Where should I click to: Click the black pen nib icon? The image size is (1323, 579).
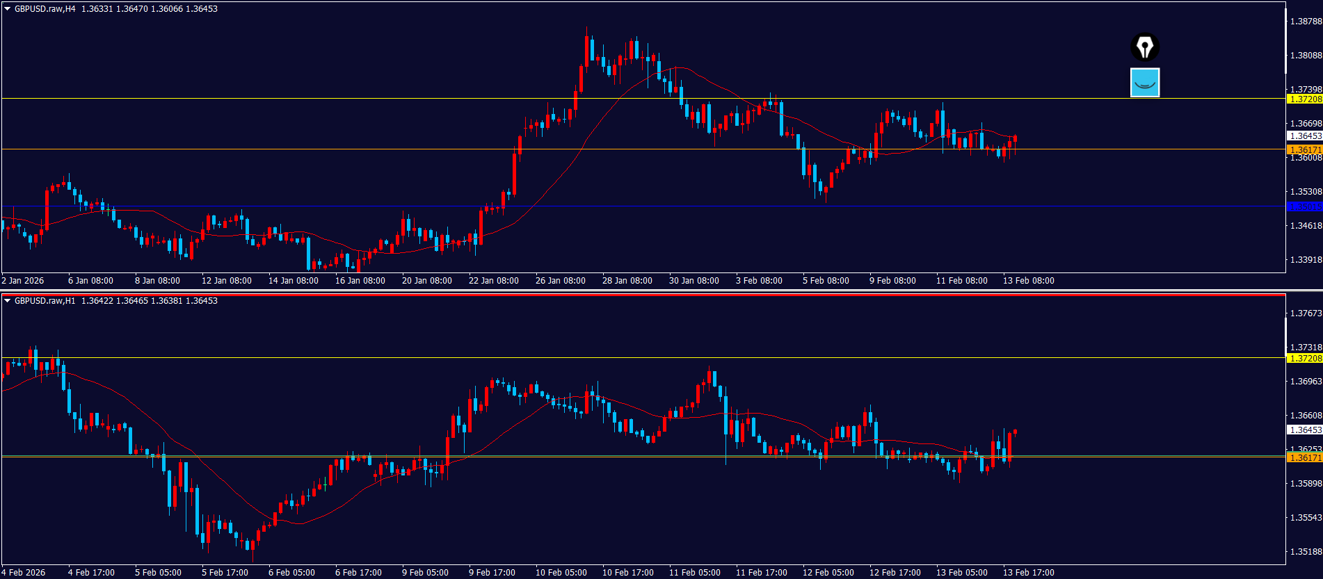coord(1144,47)
